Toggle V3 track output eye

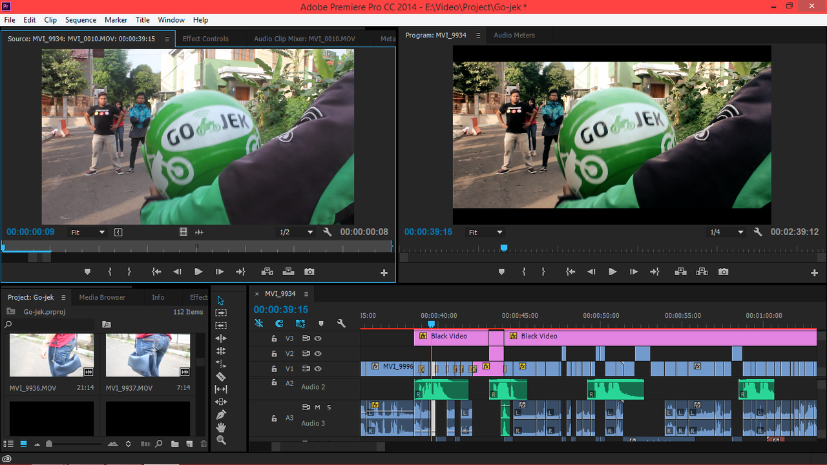pyautogui.click(x=318, y=338)
